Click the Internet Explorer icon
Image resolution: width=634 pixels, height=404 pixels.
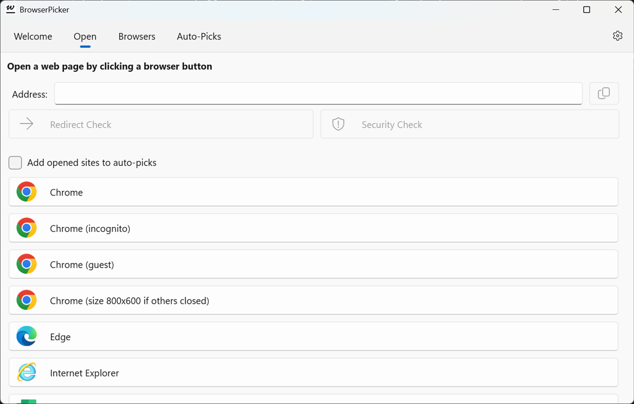(x=26, y=373)
